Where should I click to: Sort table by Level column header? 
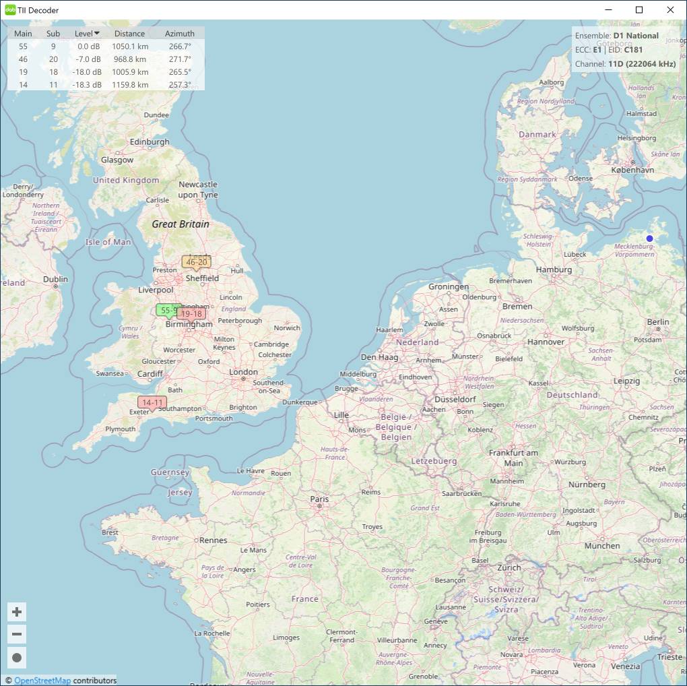pyautogui.click(x=86, y=34)
